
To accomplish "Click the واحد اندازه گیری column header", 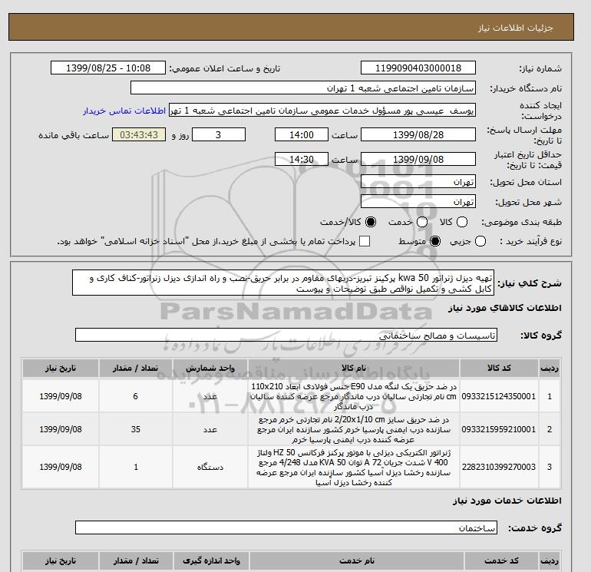I will click(211, 560).
